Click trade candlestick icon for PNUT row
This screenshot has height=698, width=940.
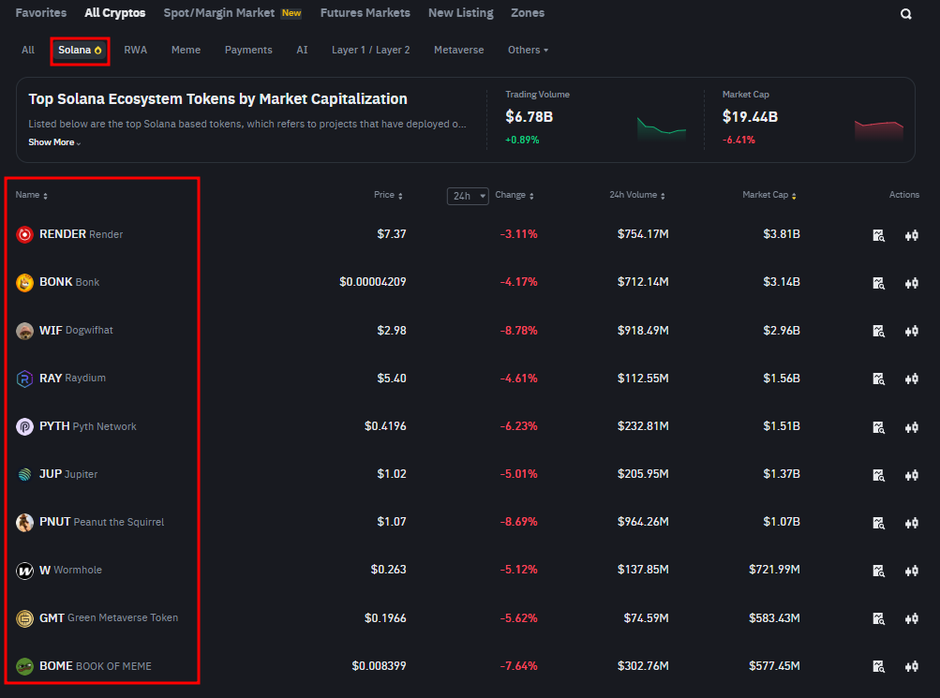[x=912, y=523]
